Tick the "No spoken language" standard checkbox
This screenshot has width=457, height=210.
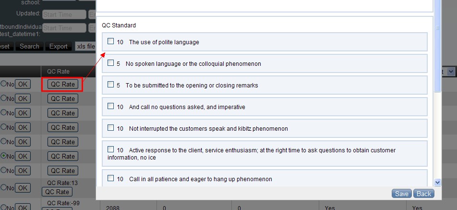pos(111,63)
